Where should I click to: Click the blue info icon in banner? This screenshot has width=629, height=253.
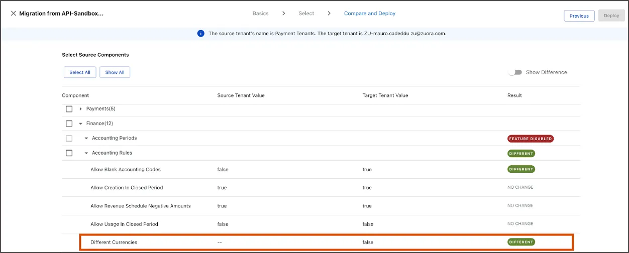(x=200, y=34)
